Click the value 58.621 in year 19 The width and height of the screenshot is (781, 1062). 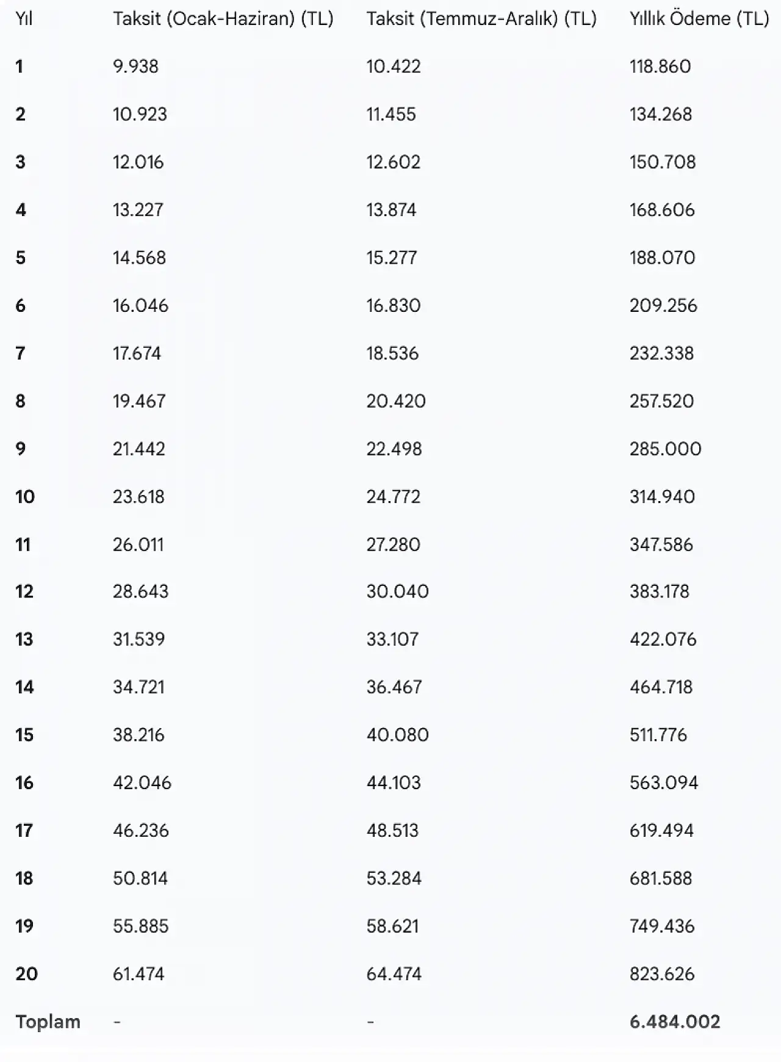coord(392,927)
